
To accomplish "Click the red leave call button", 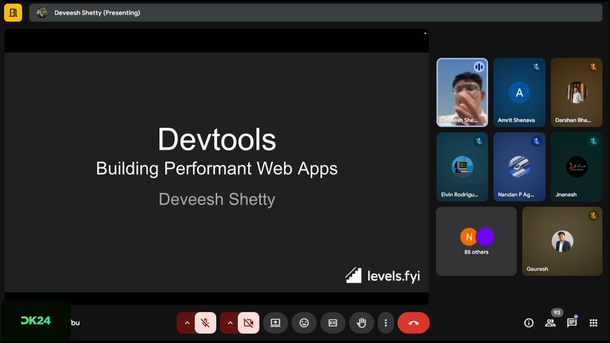I will (x=413, y=323).
